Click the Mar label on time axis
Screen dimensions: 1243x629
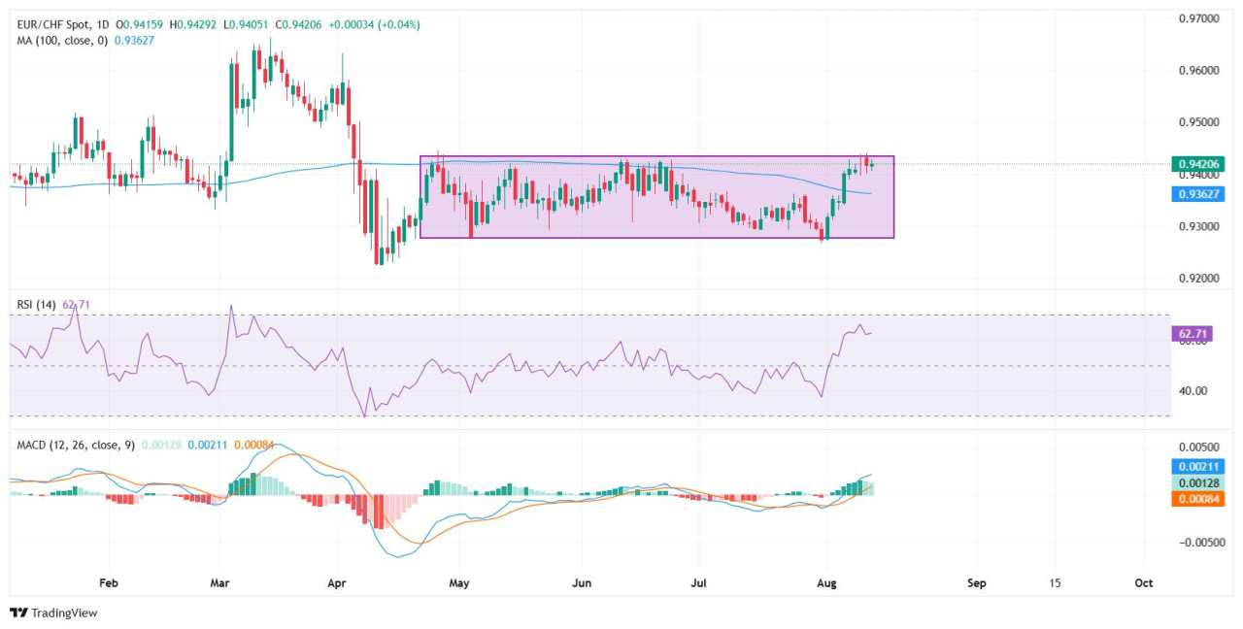(x=219, y=582)
